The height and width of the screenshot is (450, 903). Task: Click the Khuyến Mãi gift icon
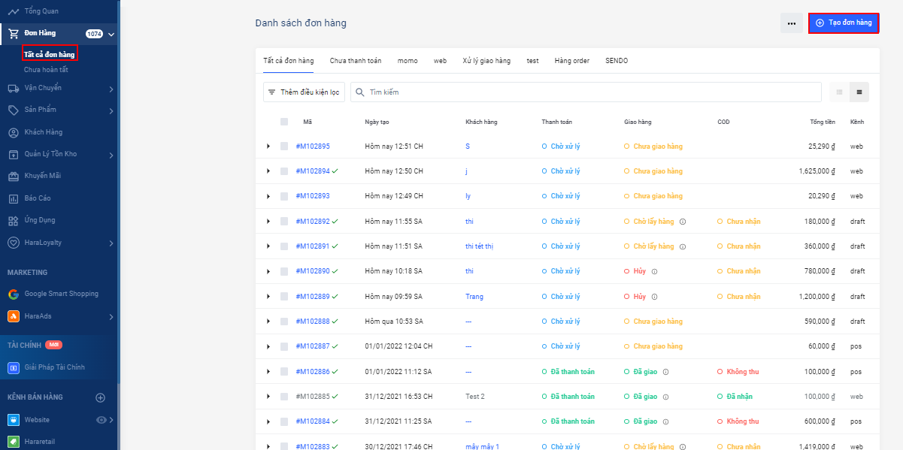[x=14, y=177]
